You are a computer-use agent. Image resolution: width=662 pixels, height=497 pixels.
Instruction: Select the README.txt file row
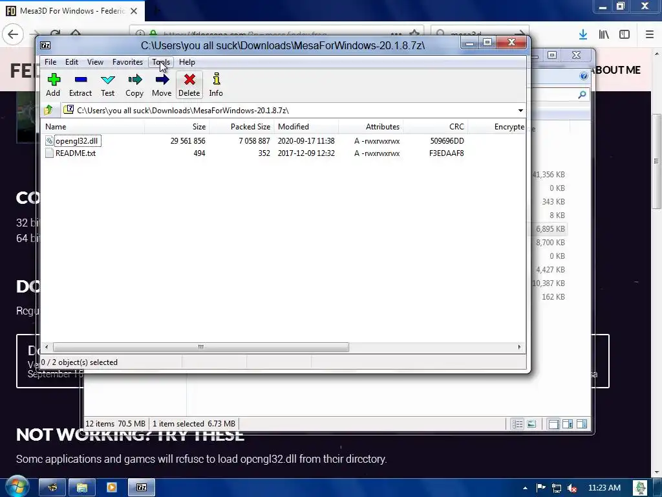click(283, 153)
